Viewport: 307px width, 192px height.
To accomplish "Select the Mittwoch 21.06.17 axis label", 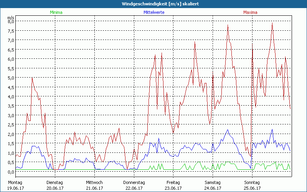I will click(x=94, y=185).
